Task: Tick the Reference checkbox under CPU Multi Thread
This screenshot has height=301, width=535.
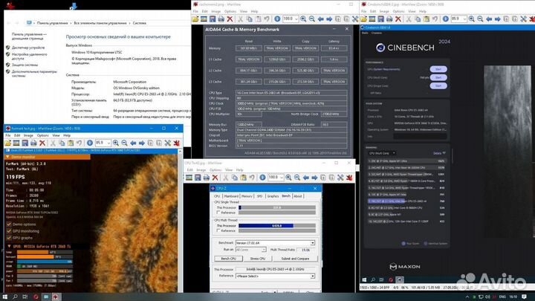Action: 216,231
